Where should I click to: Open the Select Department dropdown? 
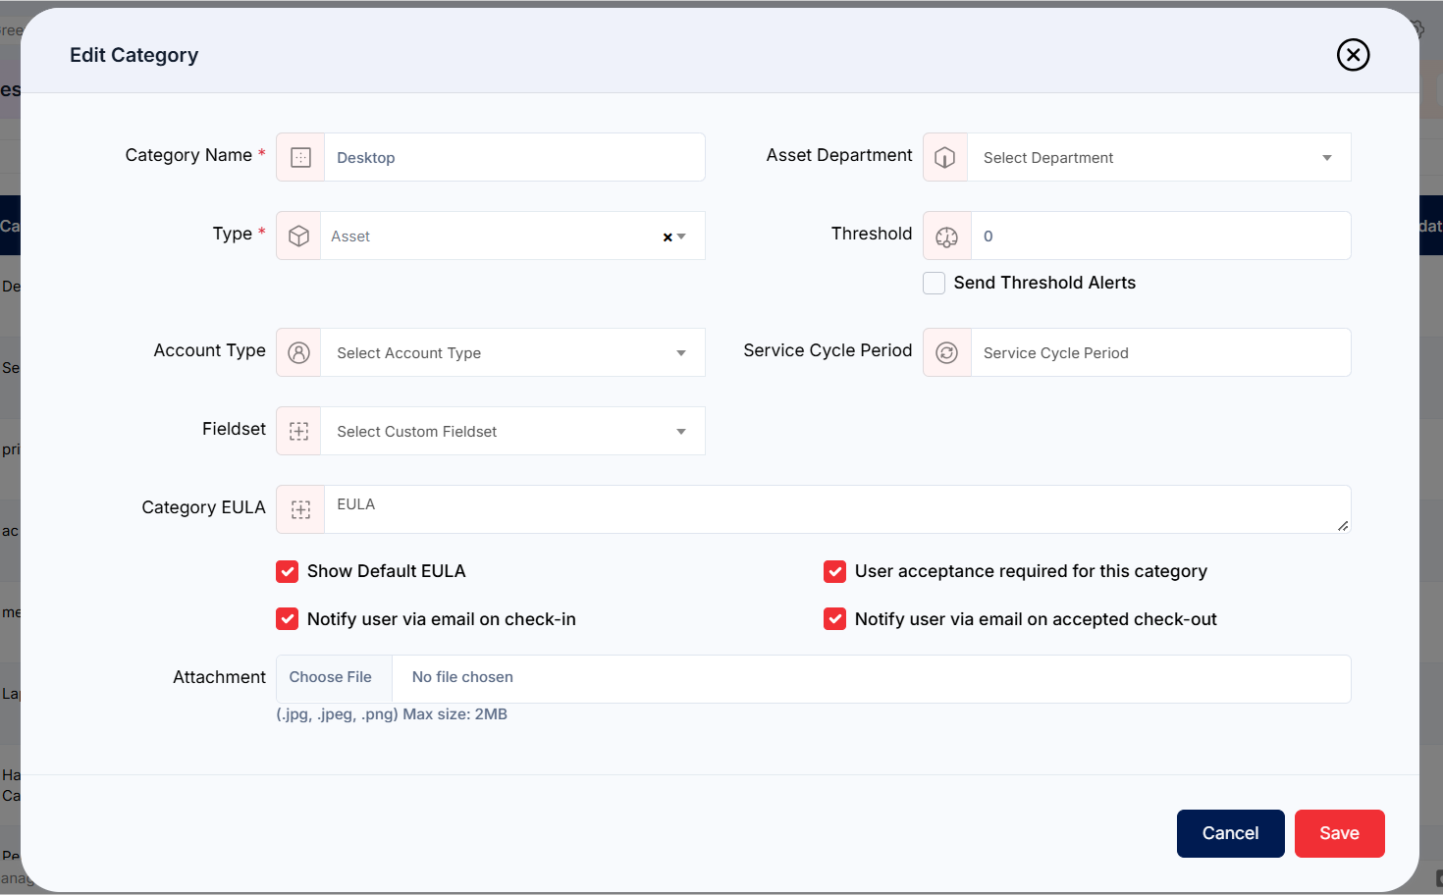tap(1159, 157)
